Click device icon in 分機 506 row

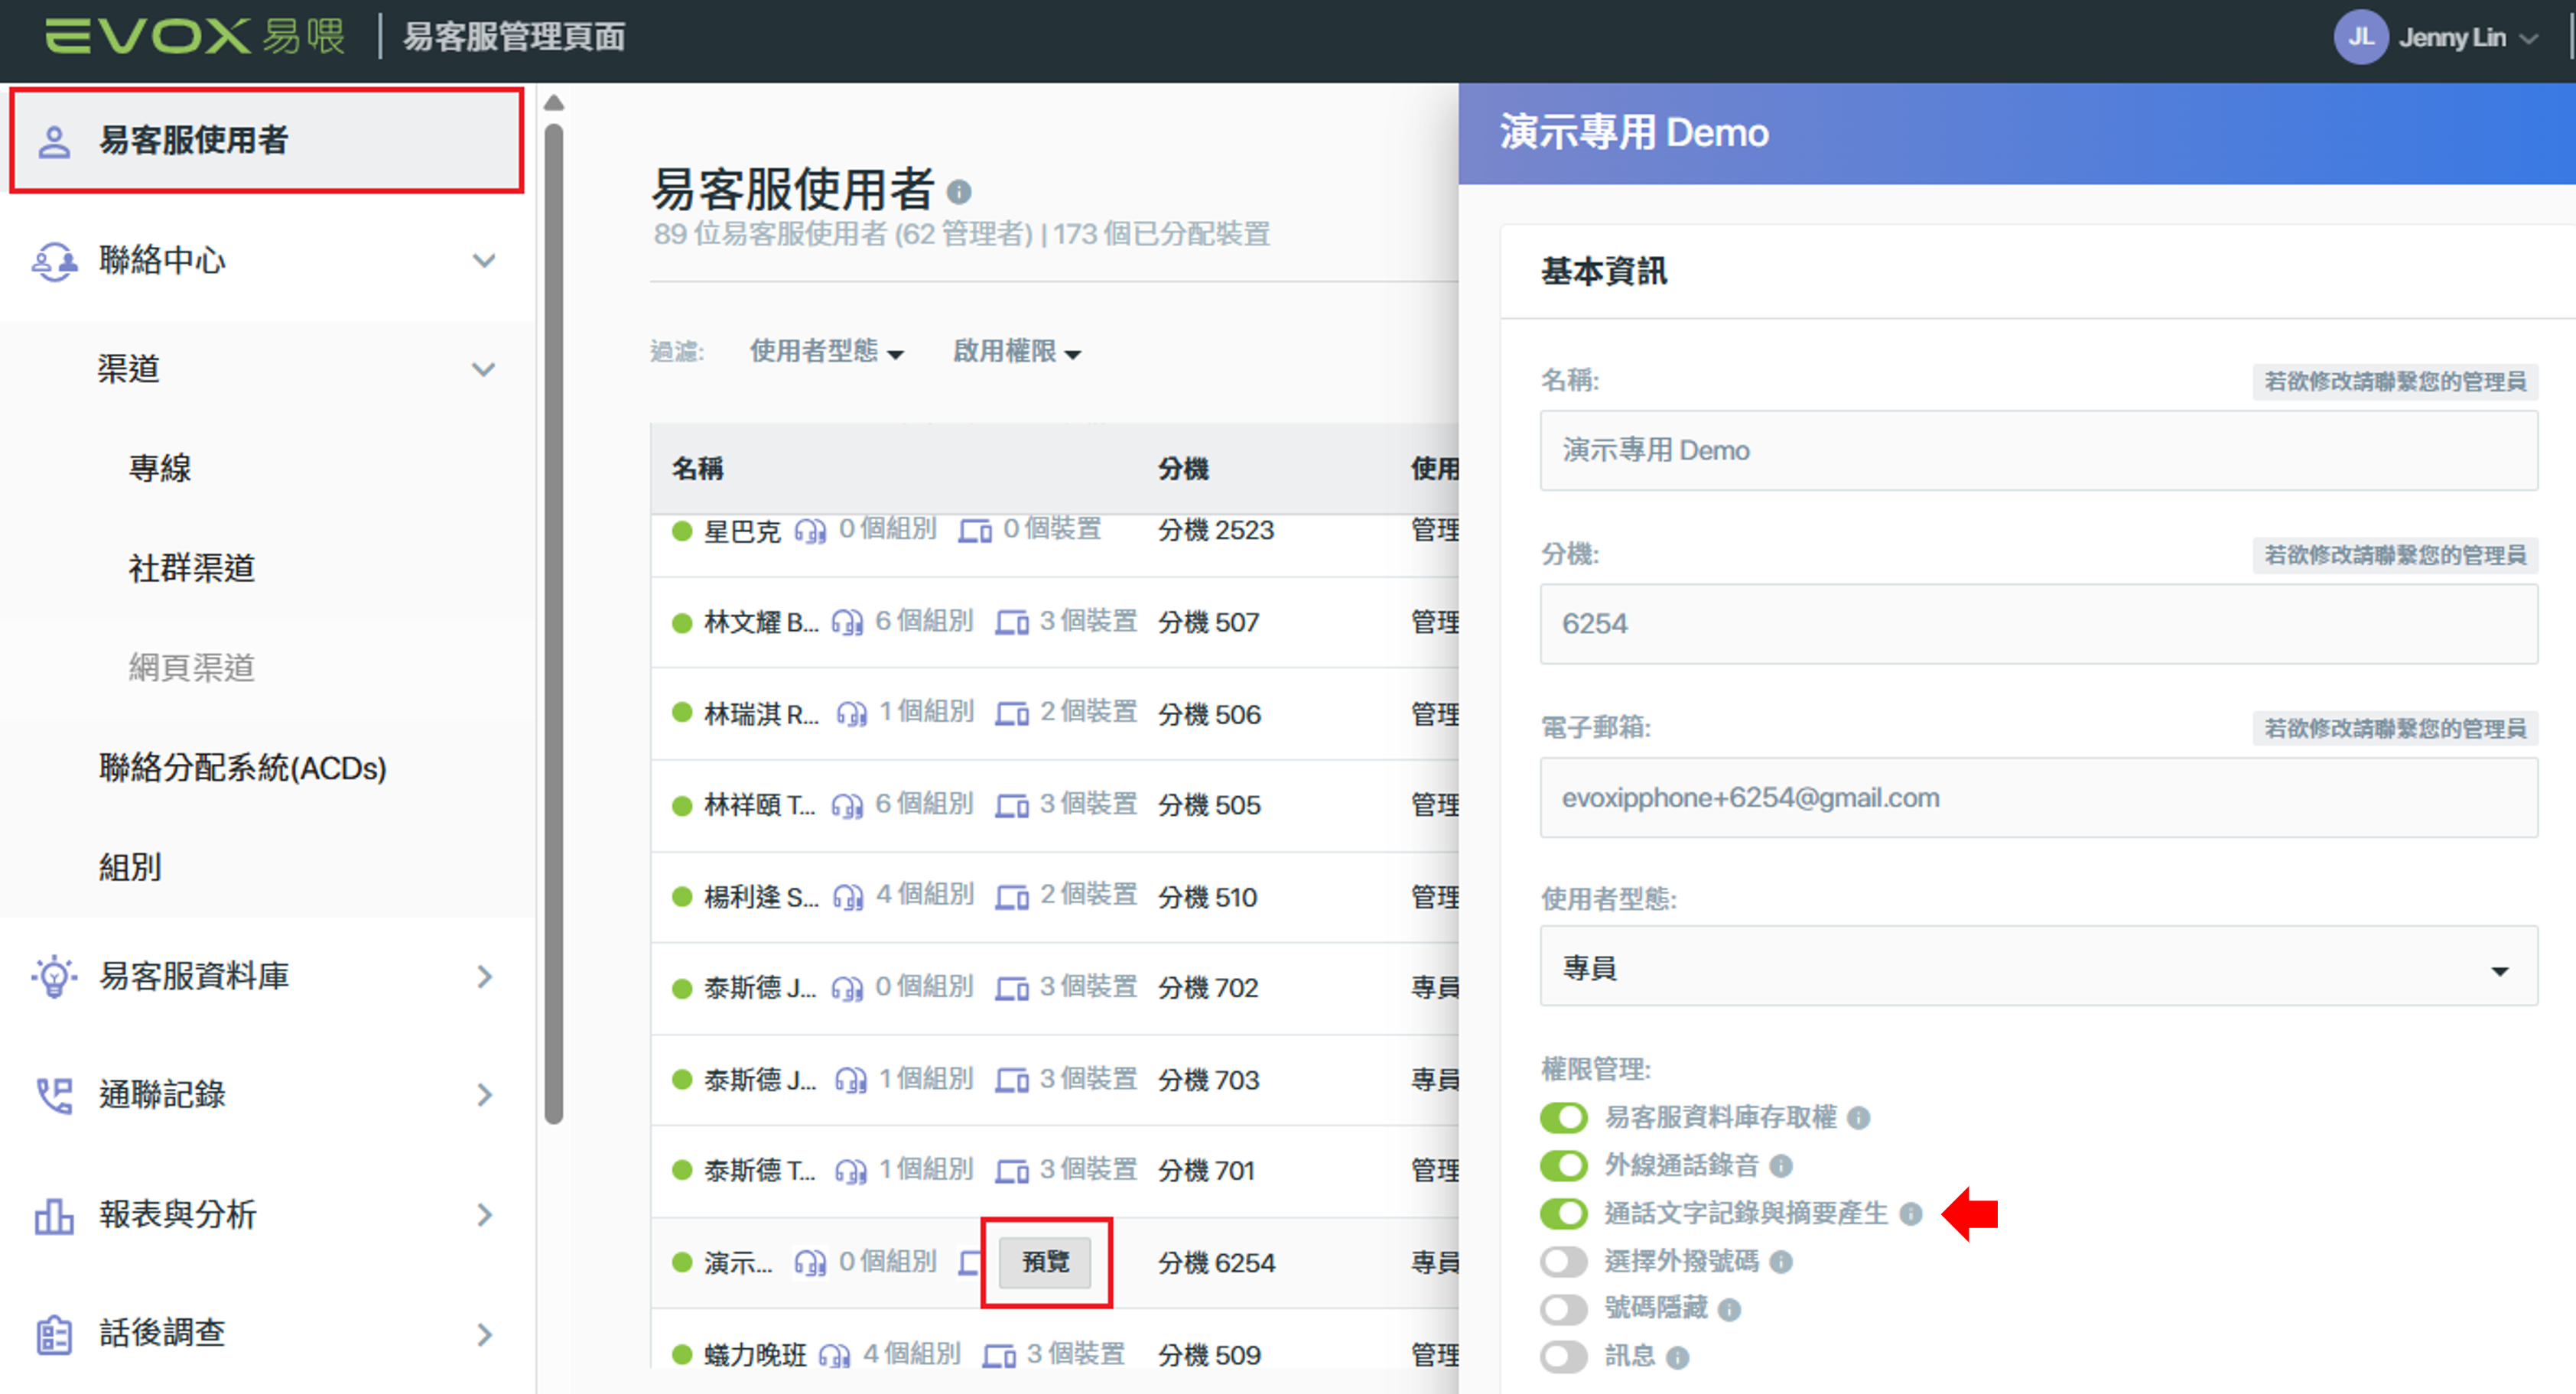click(x=1012, y=714)
